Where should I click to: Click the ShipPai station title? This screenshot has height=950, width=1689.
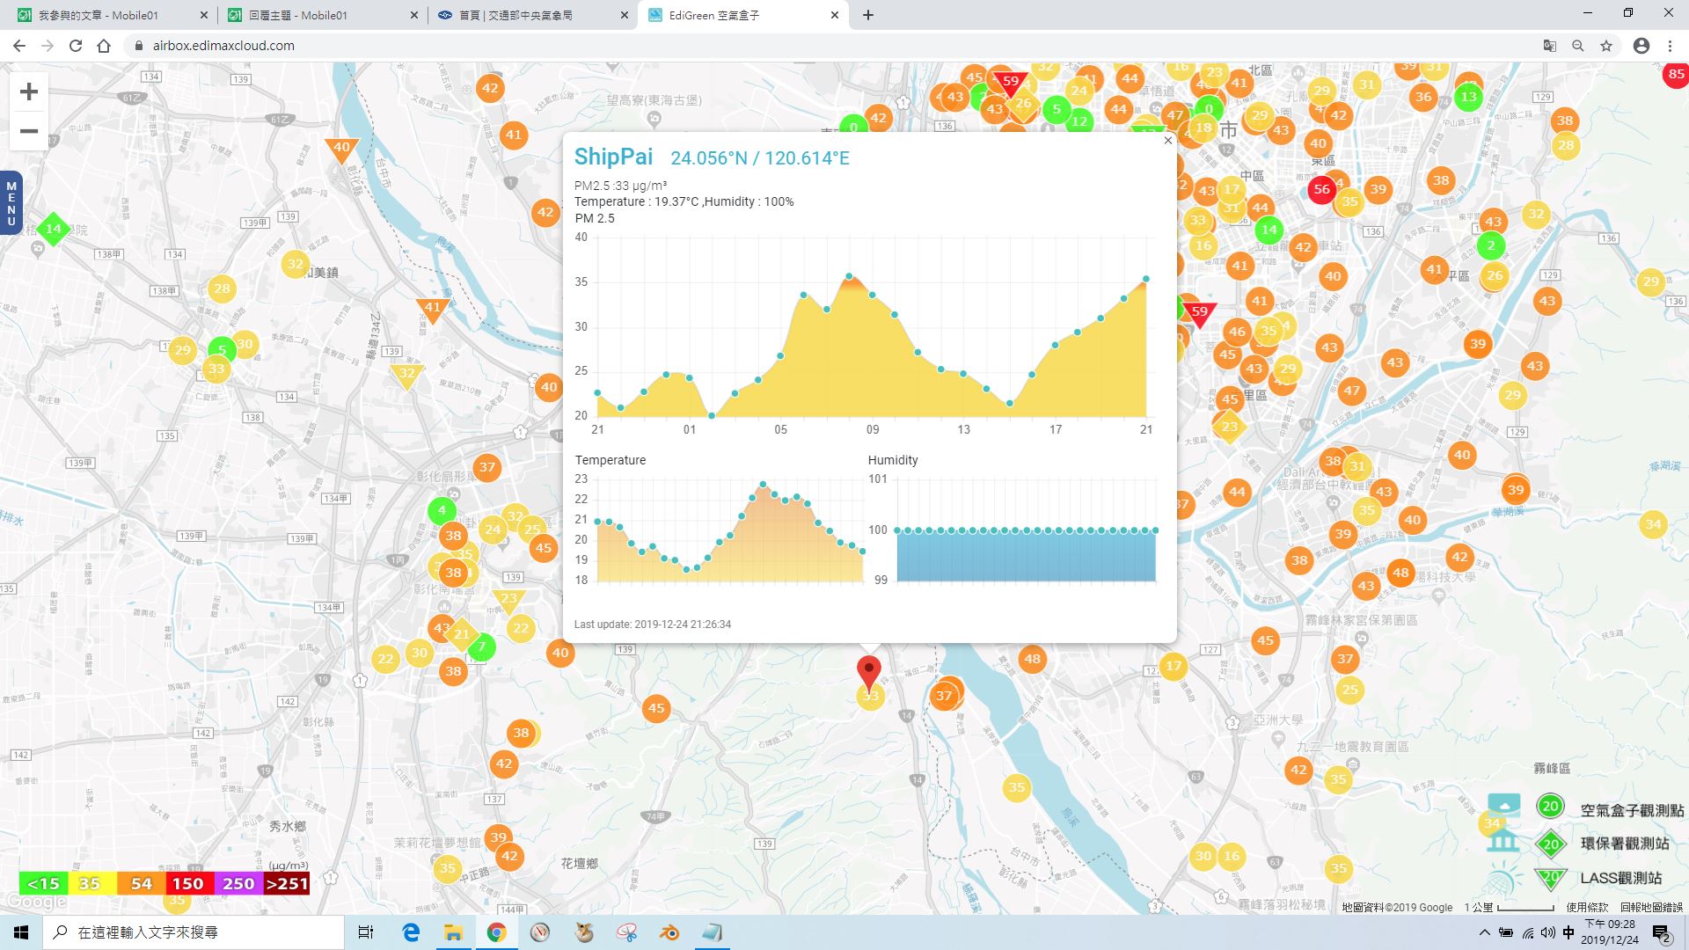click(613, 157)
